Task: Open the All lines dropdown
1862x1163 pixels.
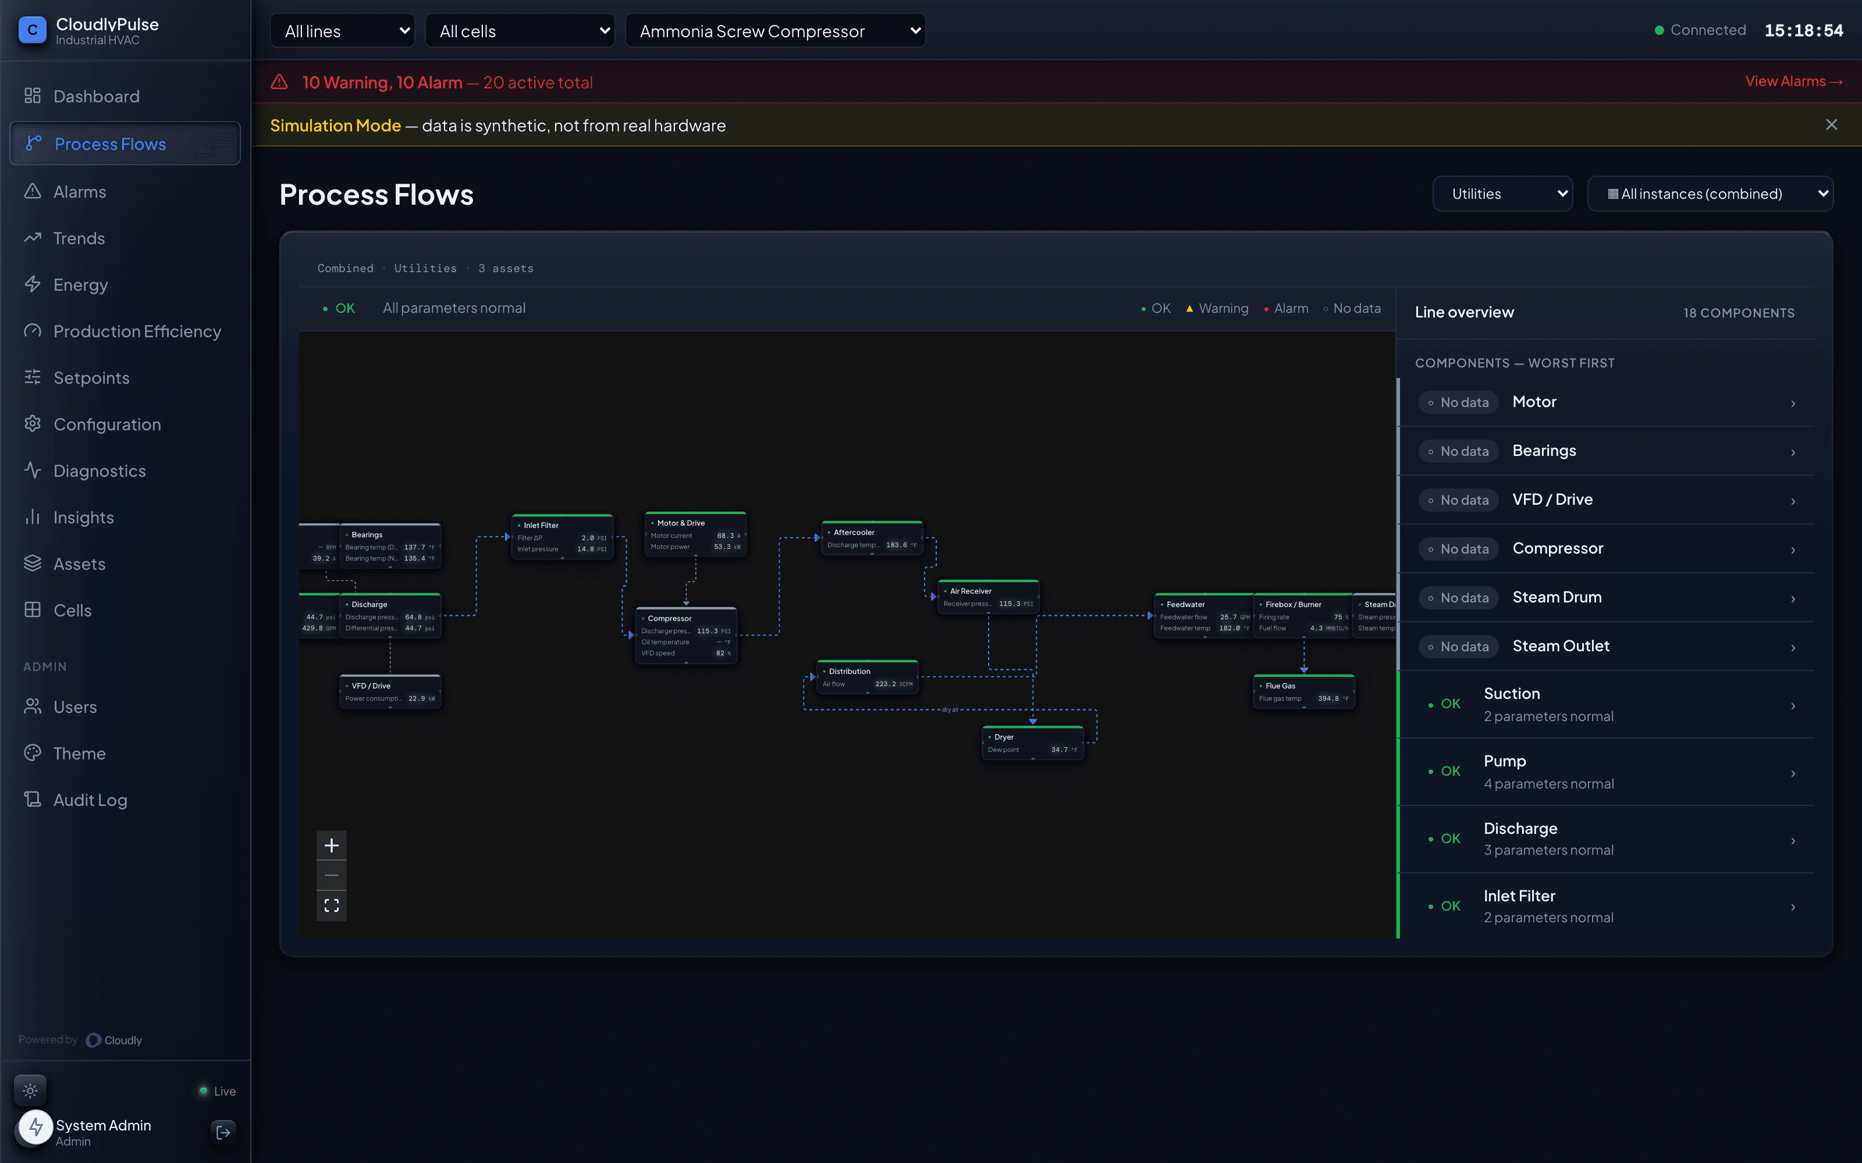Action: coord(342,31)
